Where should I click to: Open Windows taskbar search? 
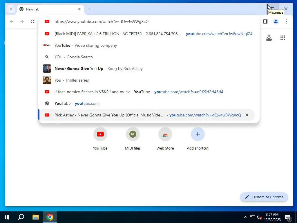pyautogui.click(x=21, y=217)
